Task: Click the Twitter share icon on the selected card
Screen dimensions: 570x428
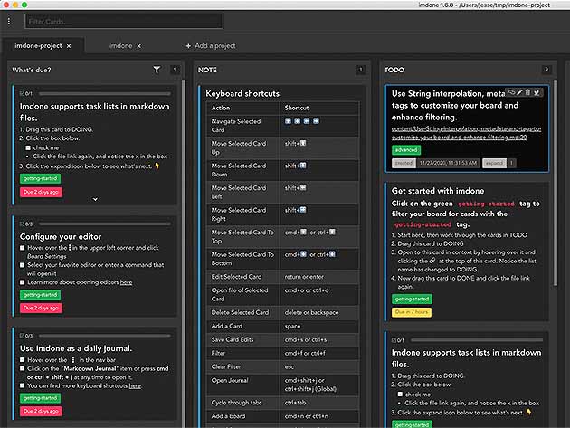Action: point(537,92)
